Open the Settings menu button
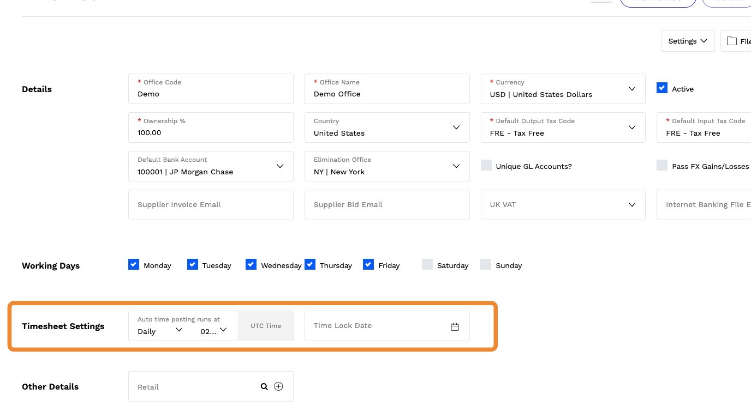The height and width of the screenshot is (419, 751). pos(688,41)
